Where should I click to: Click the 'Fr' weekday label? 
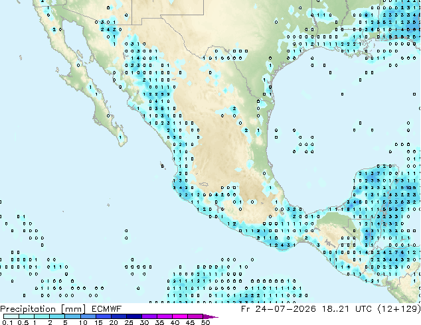click(x=246, y=309)
